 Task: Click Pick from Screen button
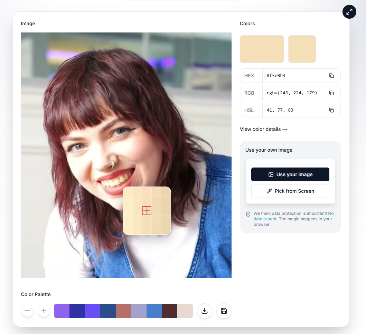coord(290,191)
